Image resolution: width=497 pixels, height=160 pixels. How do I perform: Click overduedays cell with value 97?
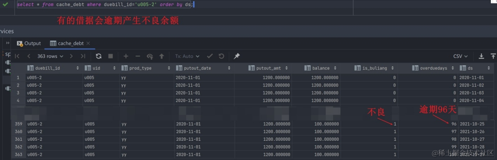point(428,132)
